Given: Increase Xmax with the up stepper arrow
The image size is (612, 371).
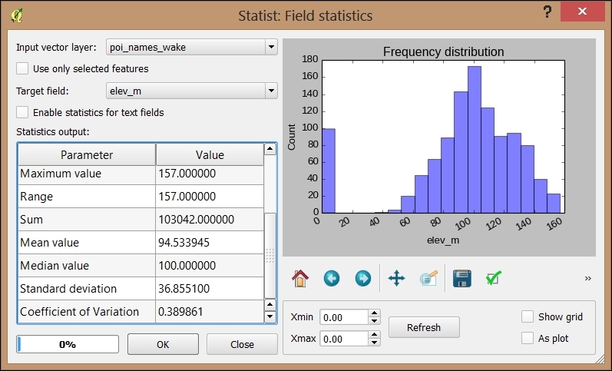Looking at the screenshot, I should click(375, 334).
